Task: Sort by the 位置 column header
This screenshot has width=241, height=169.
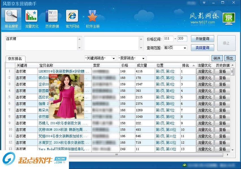Action: (168, 65)
